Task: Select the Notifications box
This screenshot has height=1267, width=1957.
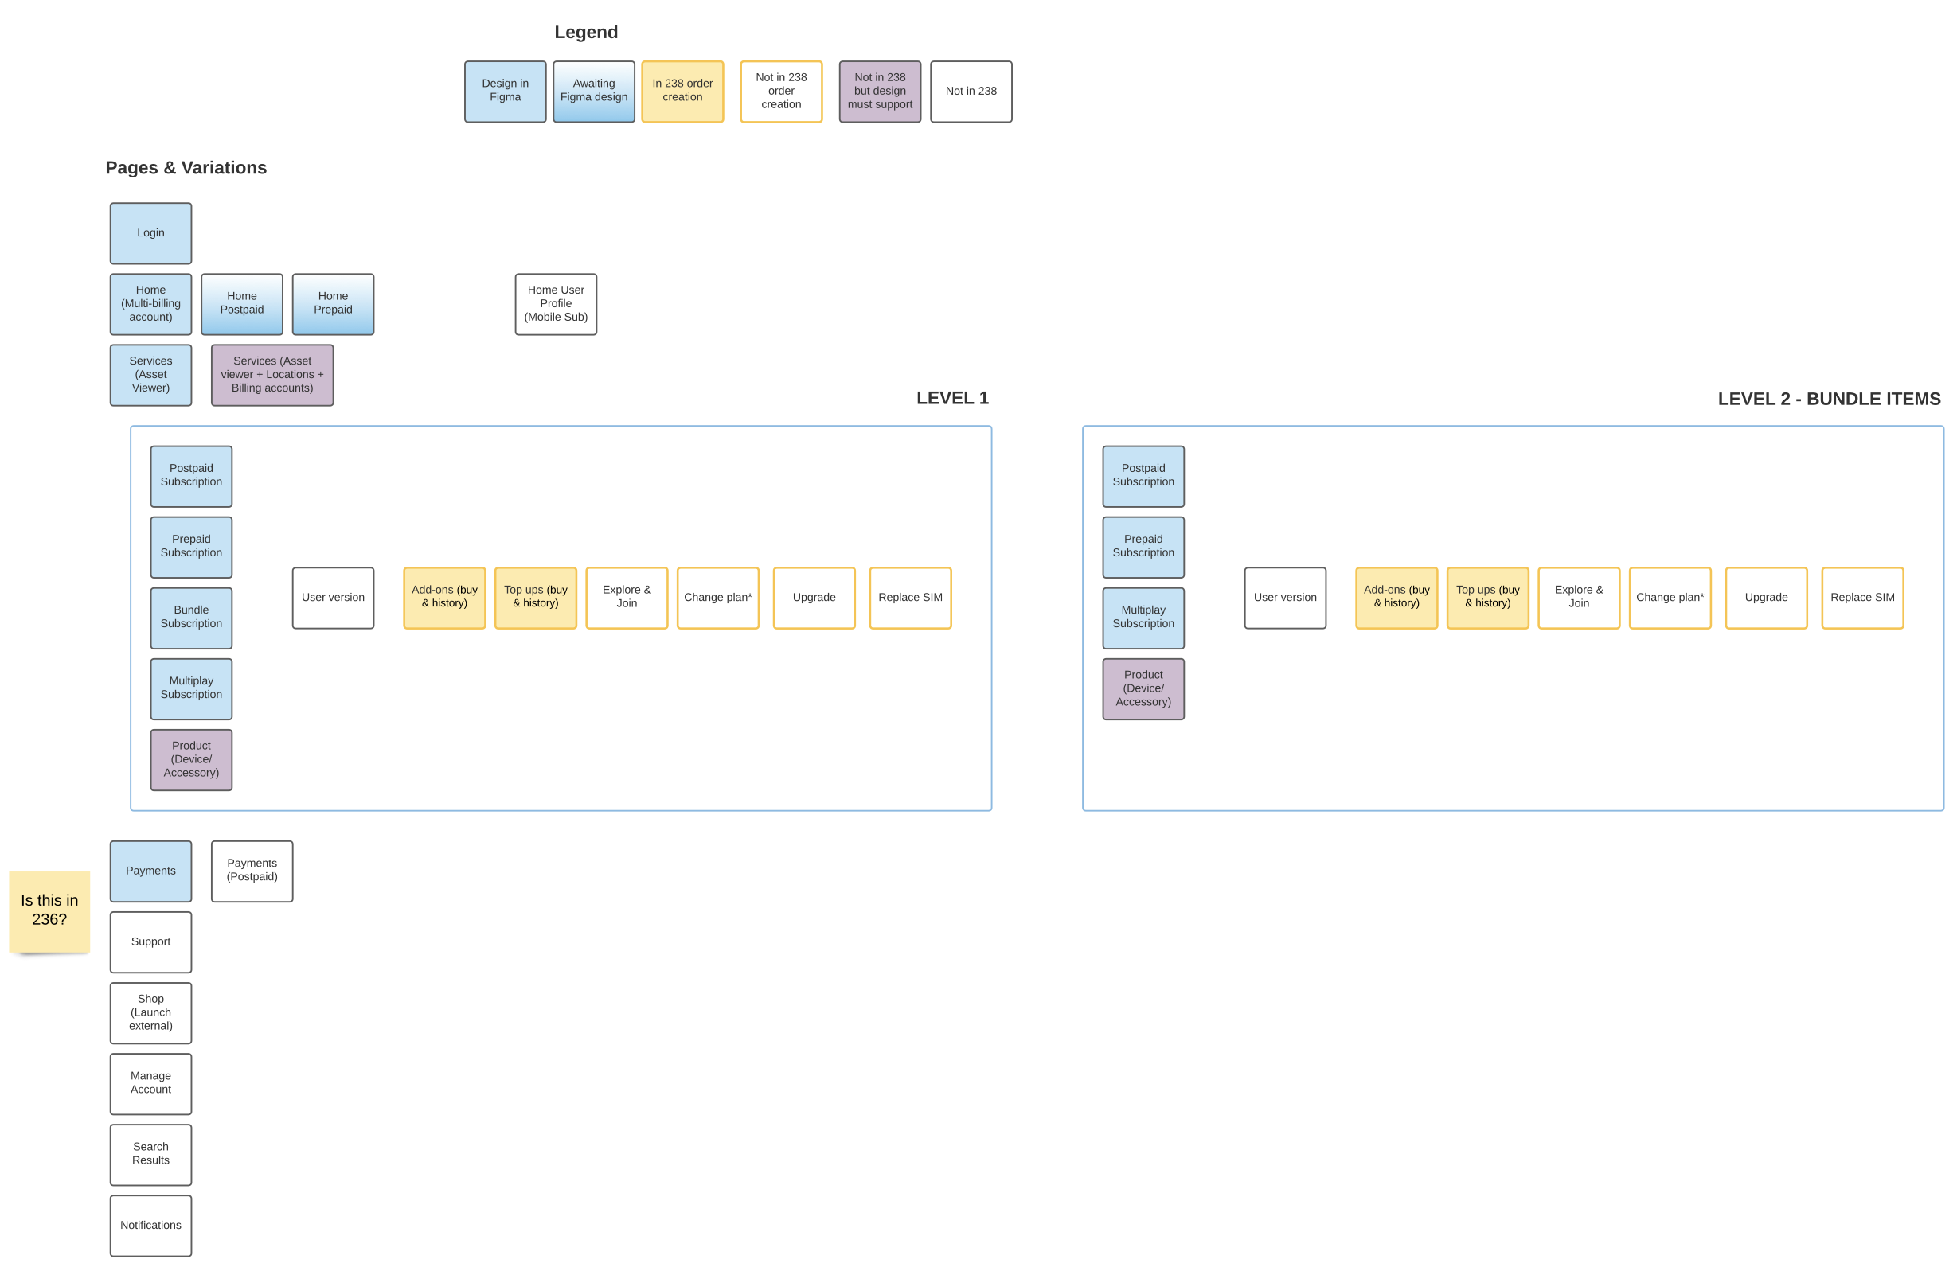Action: point(150,1225)
